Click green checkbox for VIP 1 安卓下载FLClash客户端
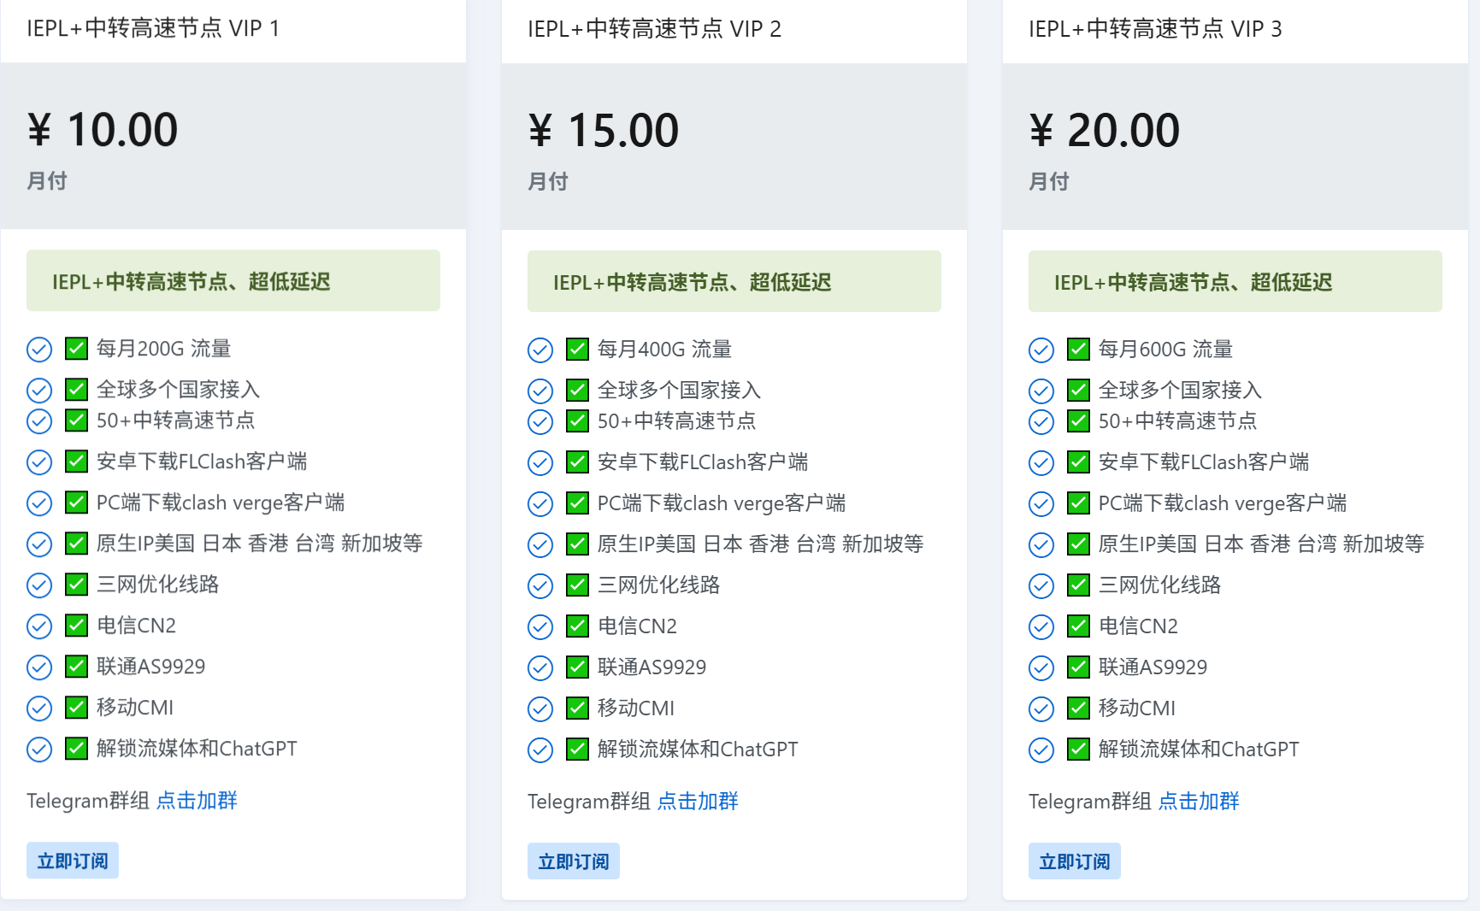Viewport: 1480px width, 911px height. pos(77,461)
